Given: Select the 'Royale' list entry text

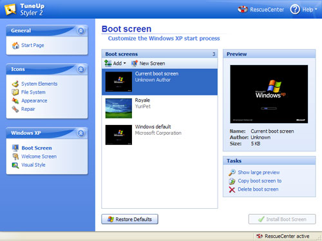Looking at the screenshot, I should (x=142, y=100).
